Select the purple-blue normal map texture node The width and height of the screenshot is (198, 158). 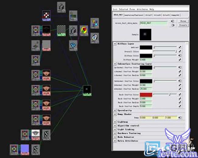[x=25, y=150]
